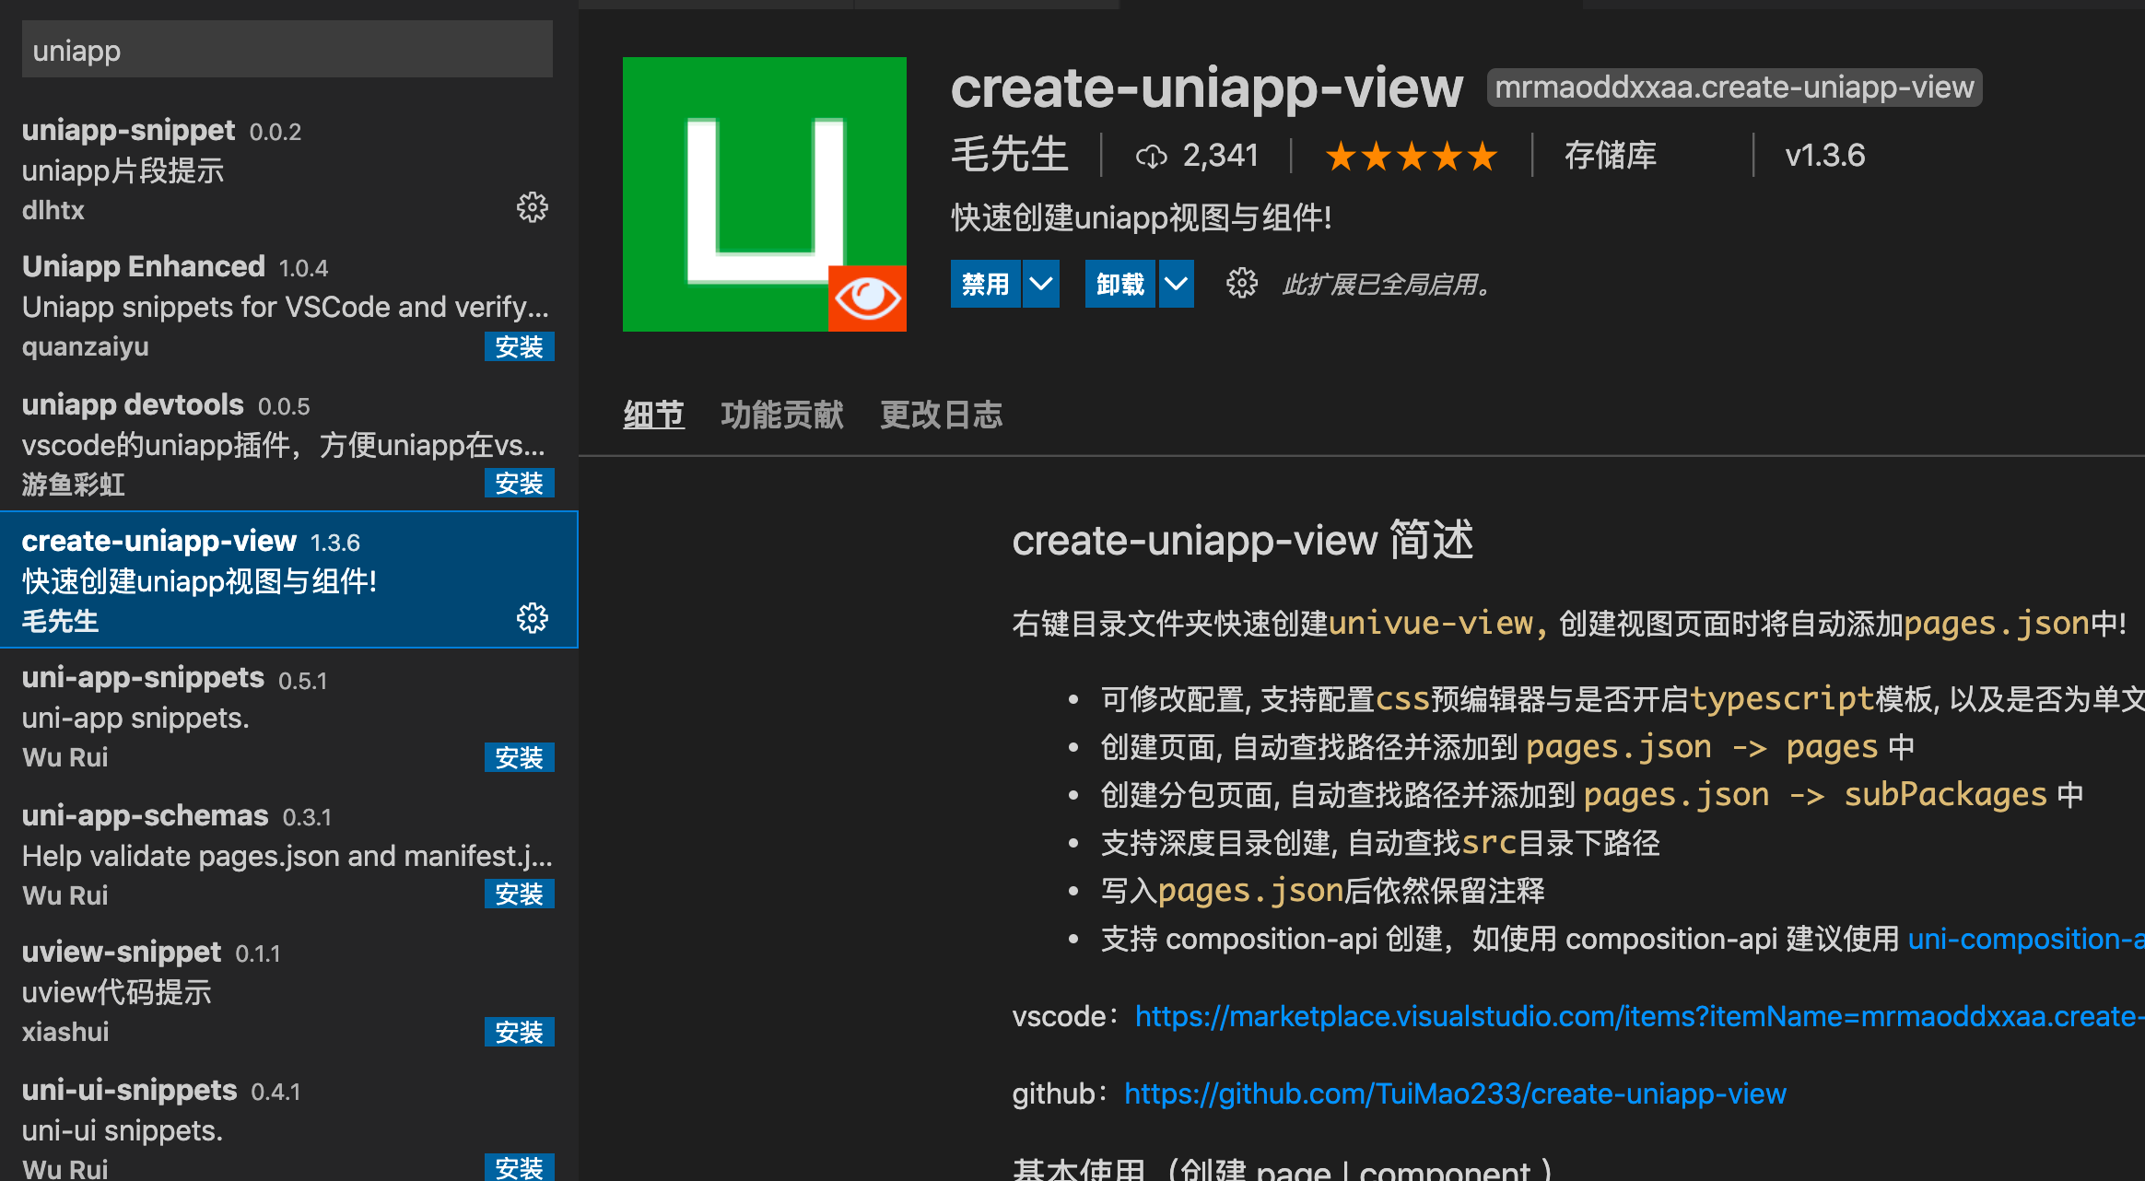Open the 存储库 repository link

(x=1611, y=156)
